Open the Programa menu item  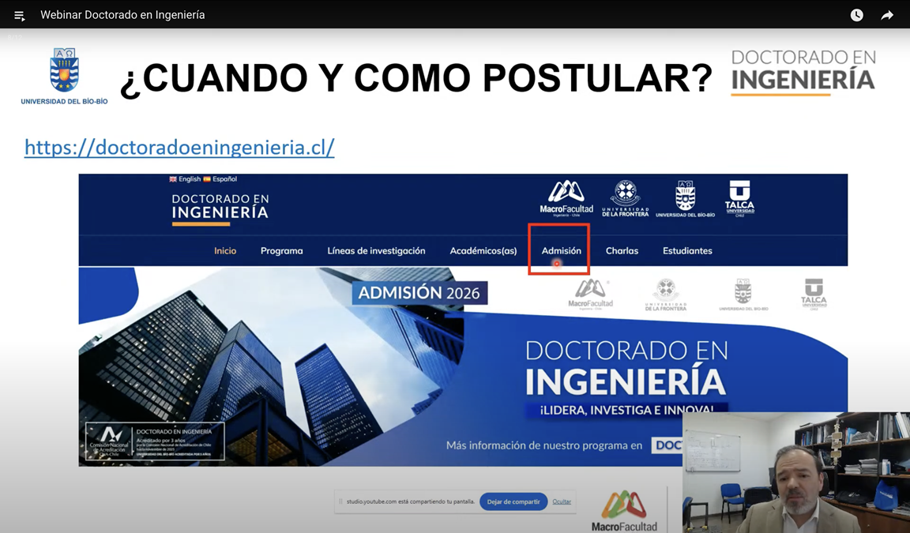pyautogui.click(x=281, y=250)
